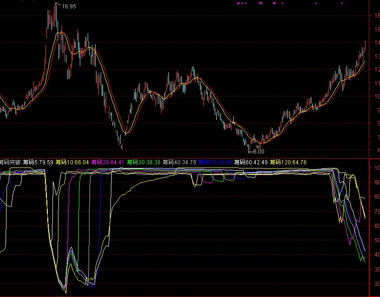Click the 筹码120:64.76 legend entry

(288, 162)
